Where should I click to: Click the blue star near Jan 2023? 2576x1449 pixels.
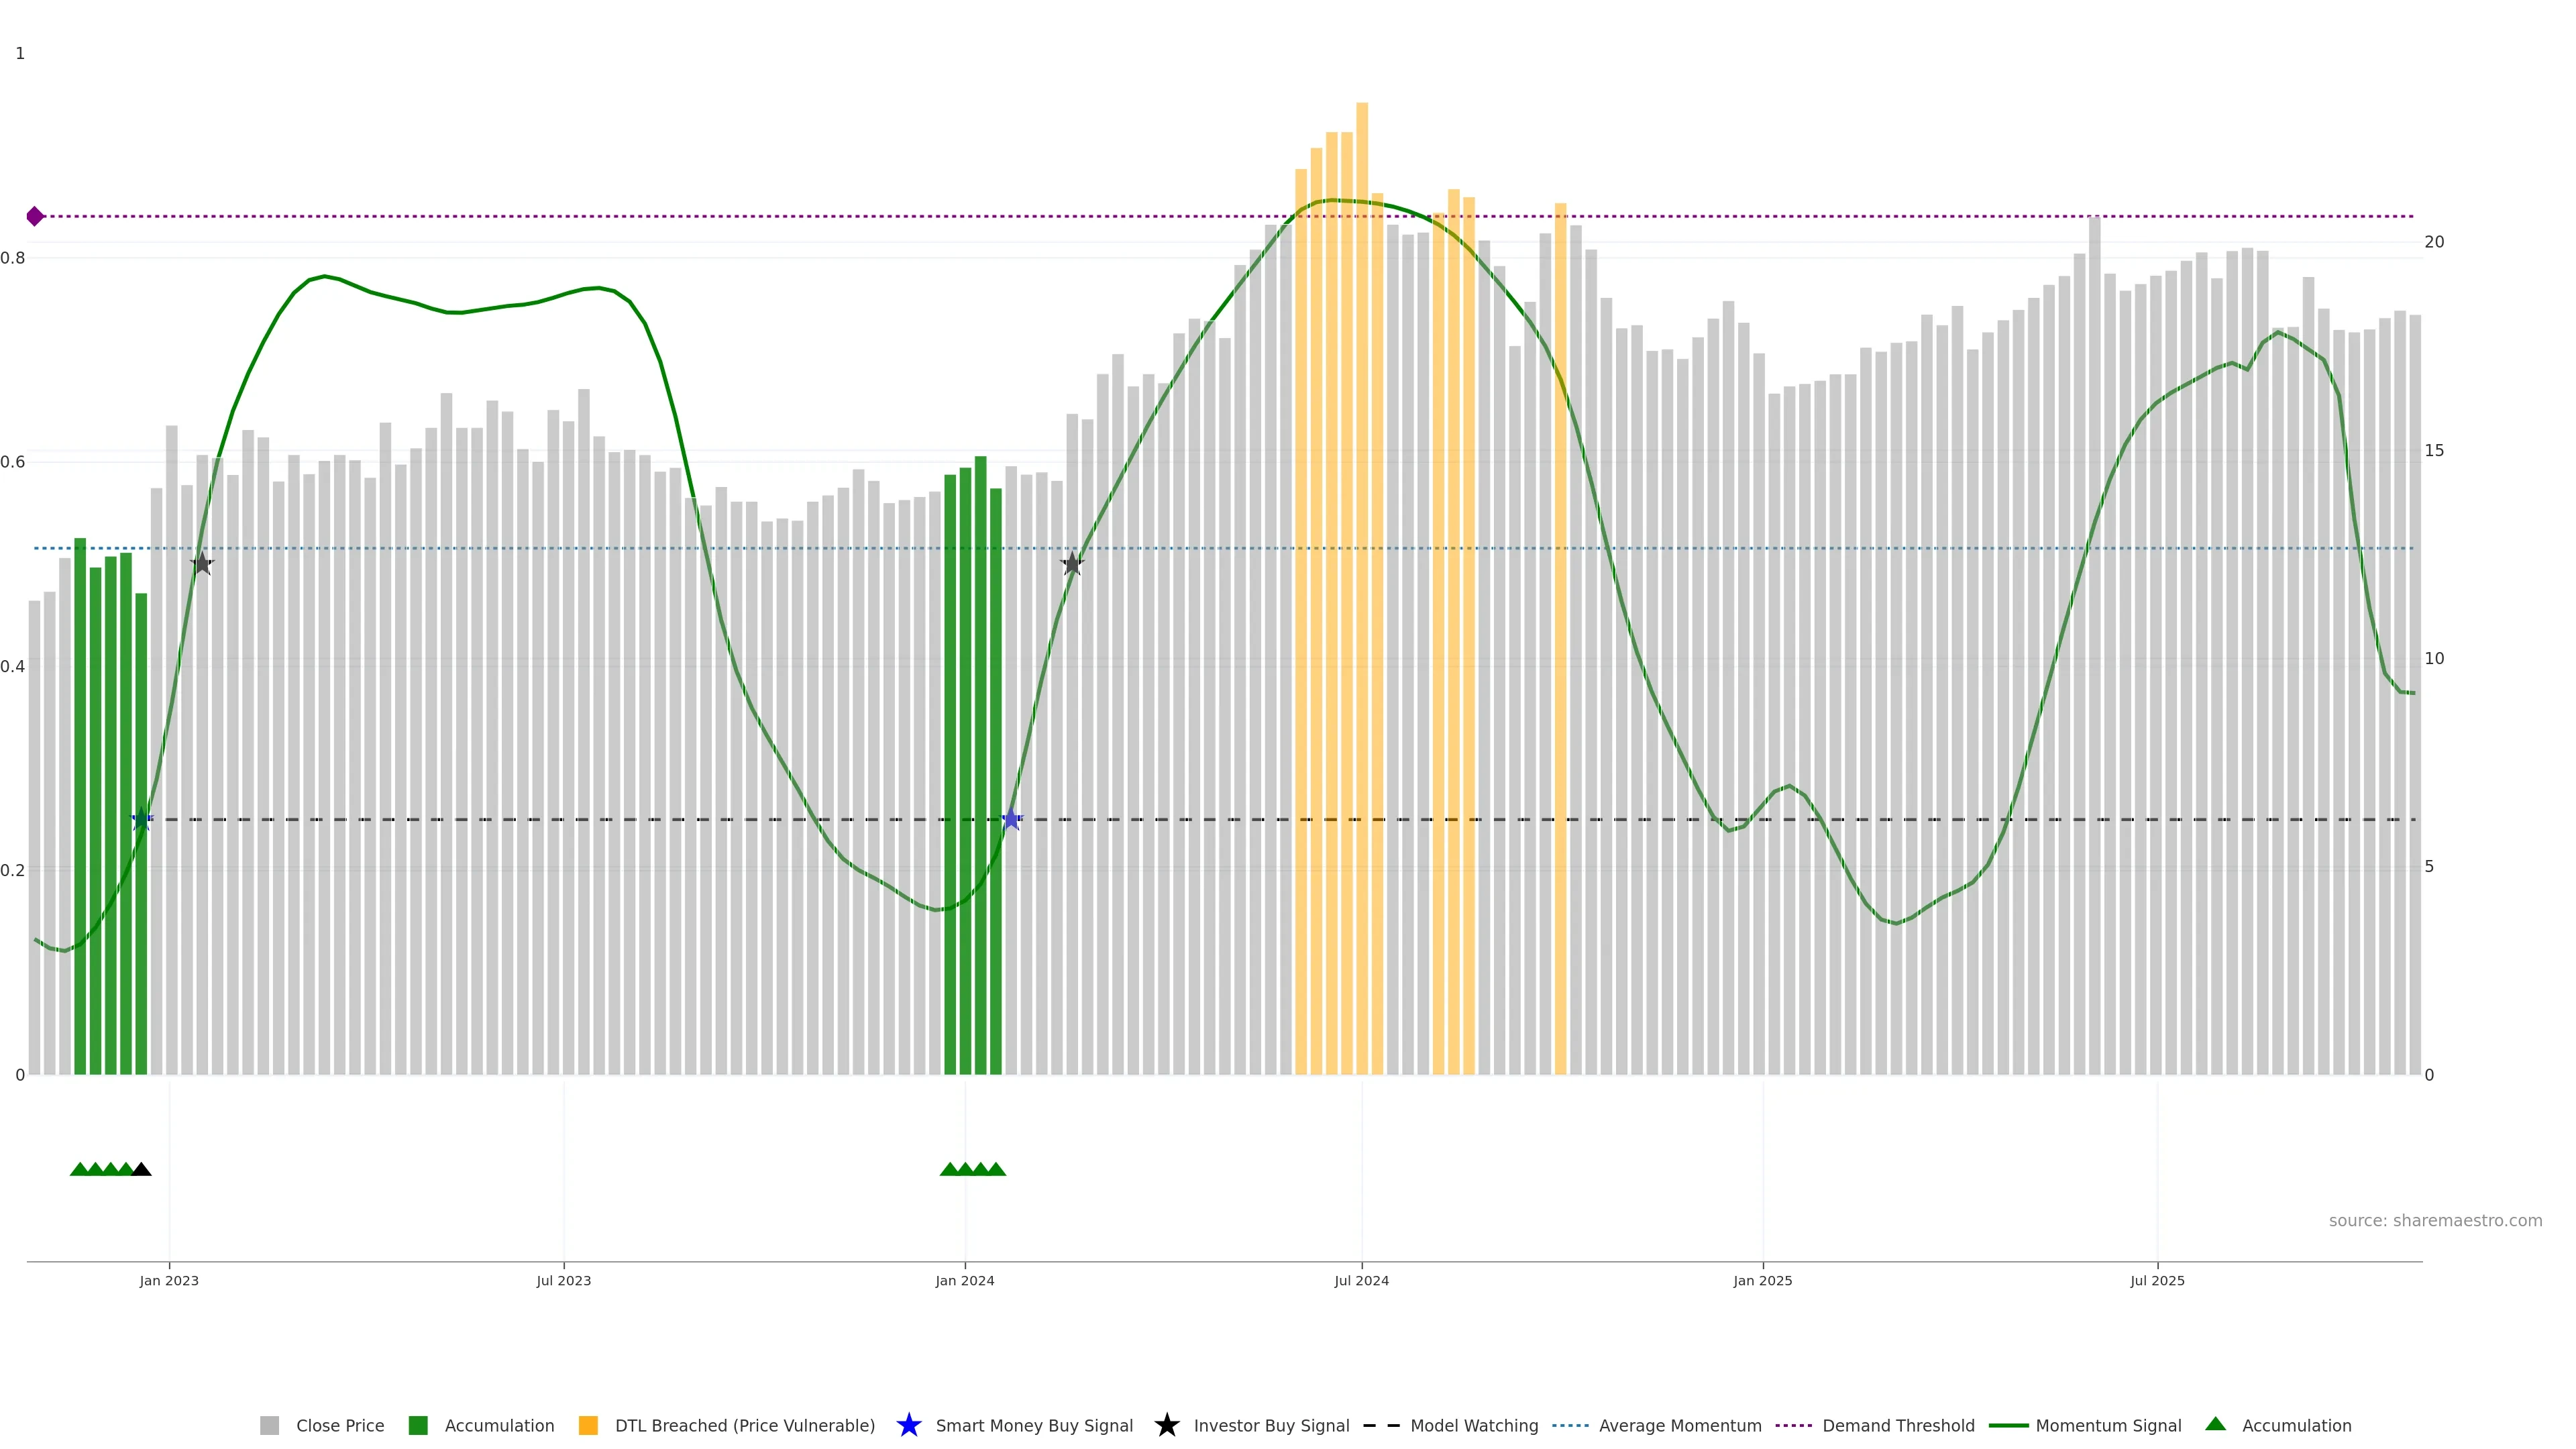coord(142,820)
